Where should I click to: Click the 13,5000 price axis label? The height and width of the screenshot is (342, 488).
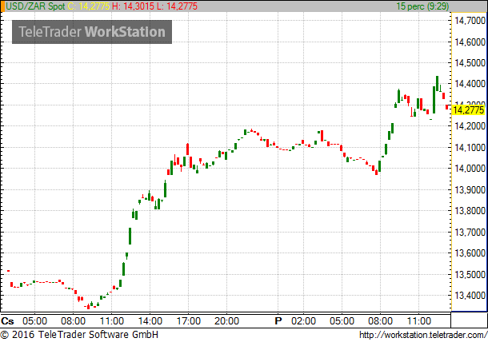click(470, 274)
